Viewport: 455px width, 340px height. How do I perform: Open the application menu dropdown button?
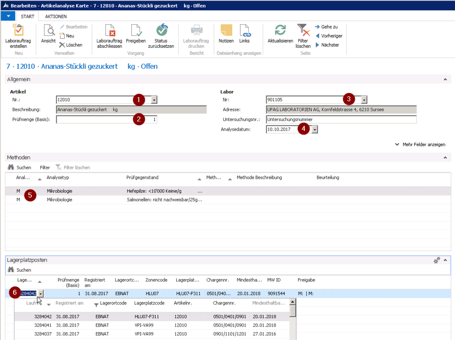(8, 16)
